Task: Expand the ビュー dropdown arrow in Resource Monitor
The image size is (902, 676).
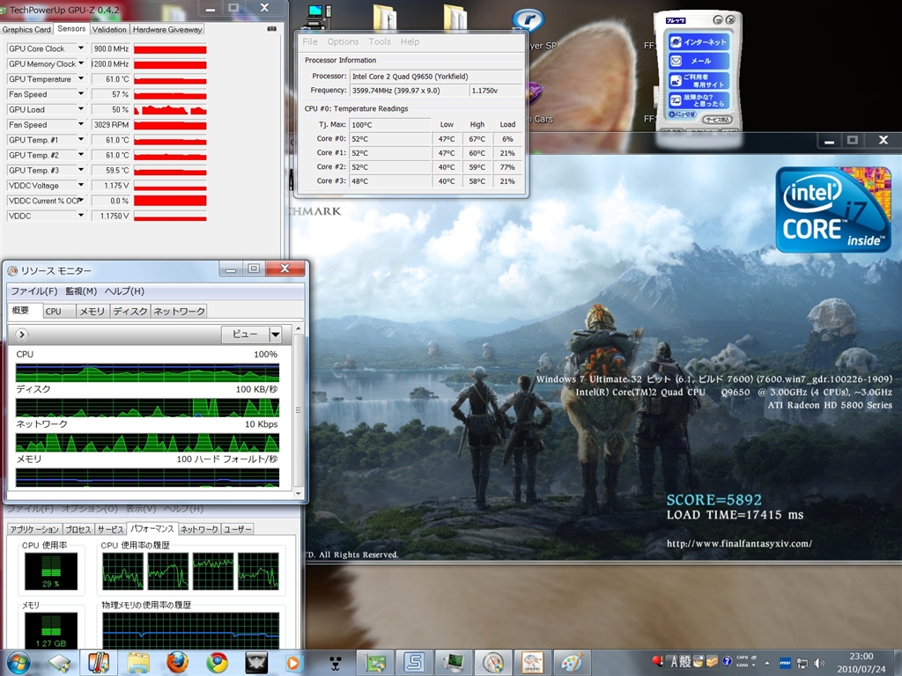Action: [275, 334]
